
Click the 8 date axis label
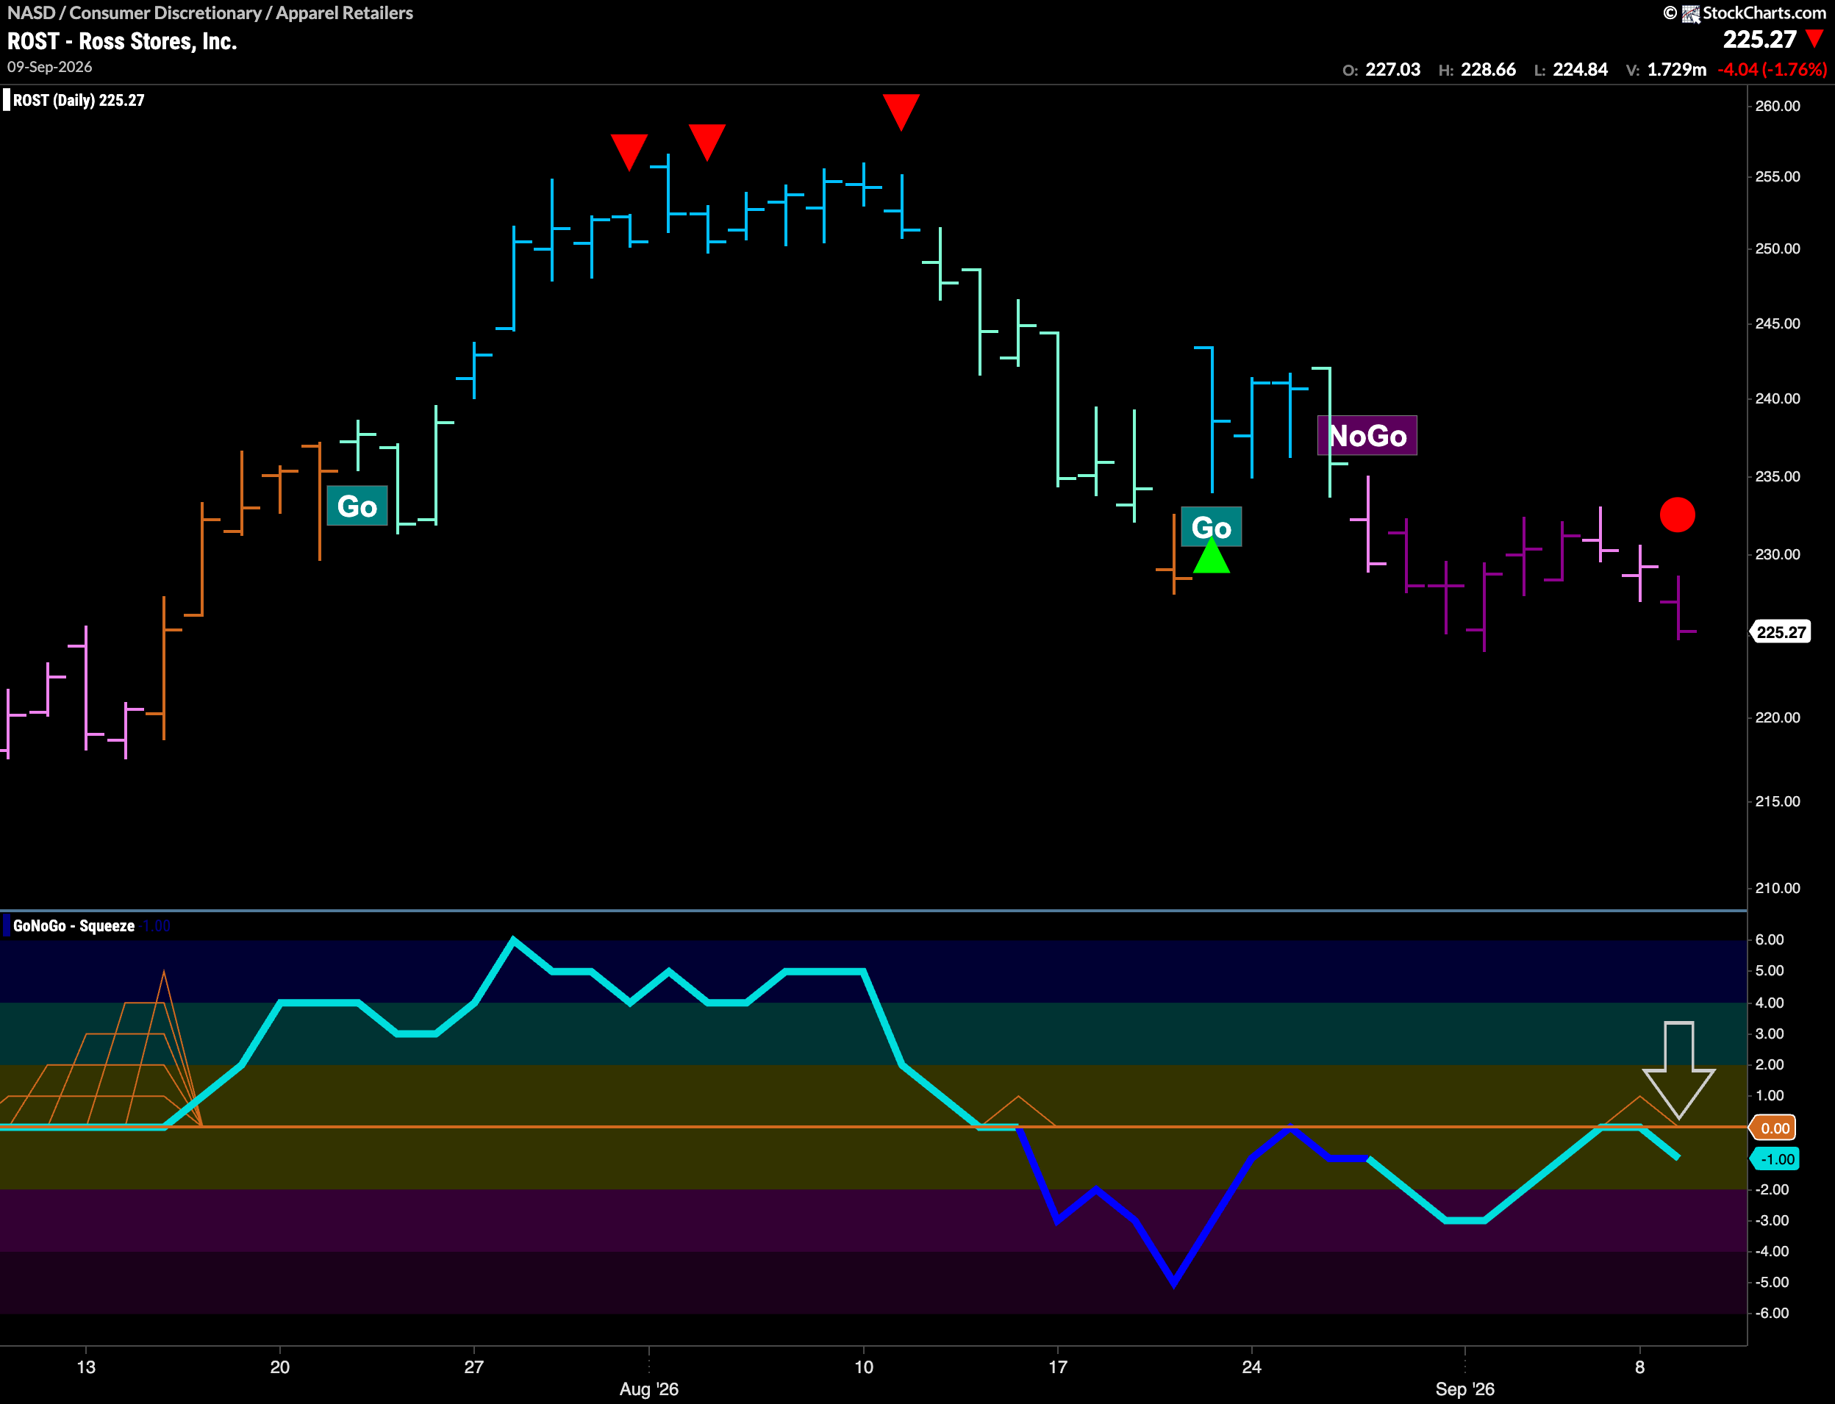pos(1639,1367)
